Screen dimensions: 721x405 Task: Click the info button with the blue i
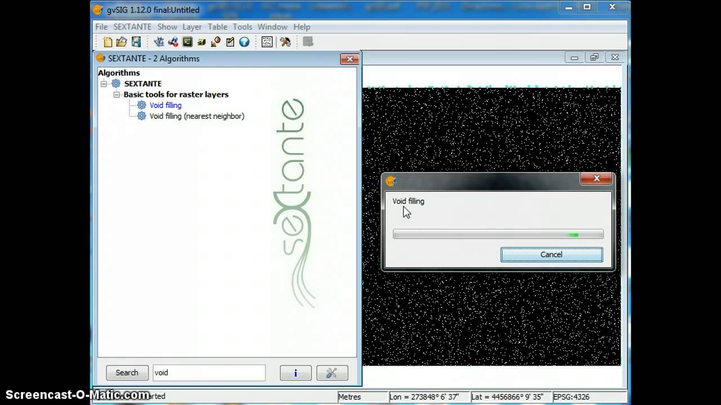296,373
